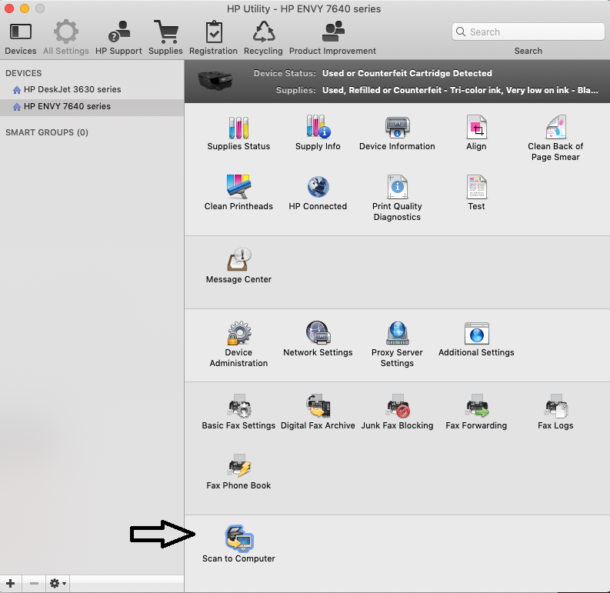Screen dimensions: 610x593
Task: Open Network Settings
Action: [318, 339]
